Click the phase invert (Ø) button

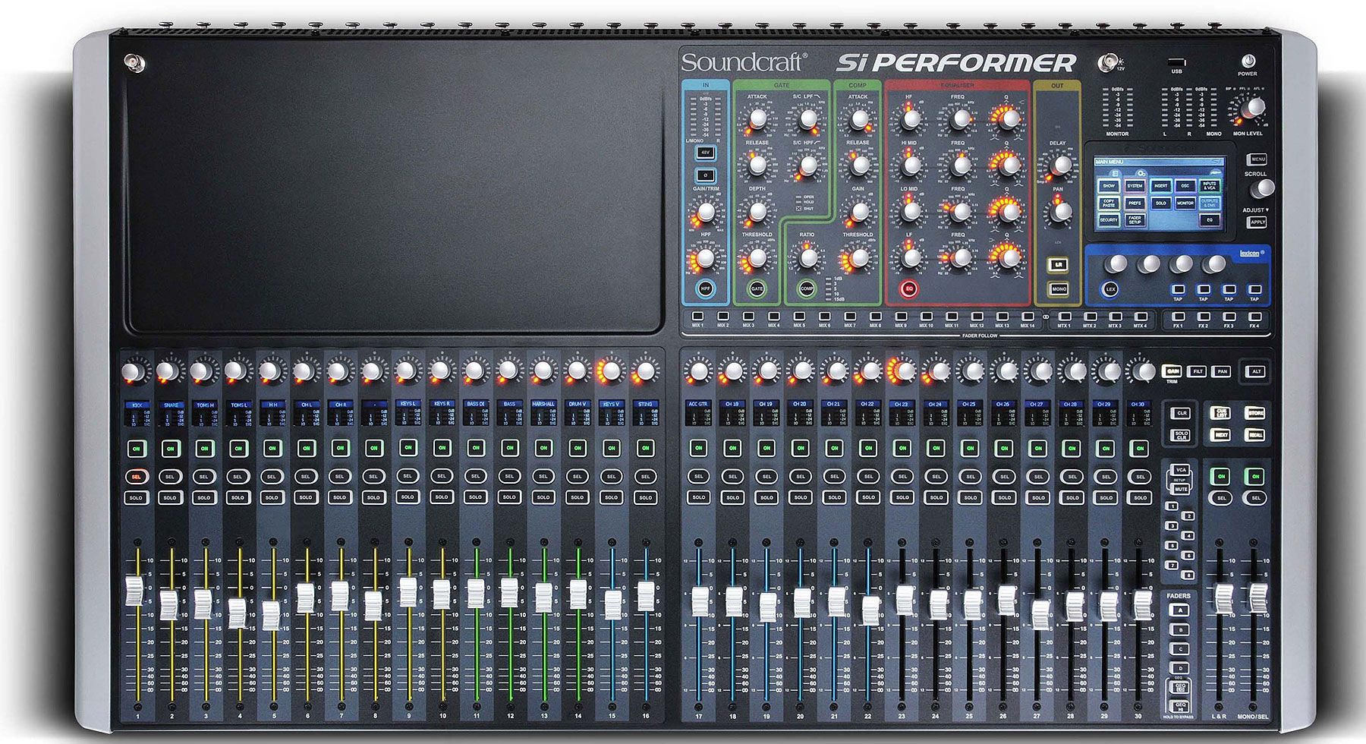coord(705,175)
